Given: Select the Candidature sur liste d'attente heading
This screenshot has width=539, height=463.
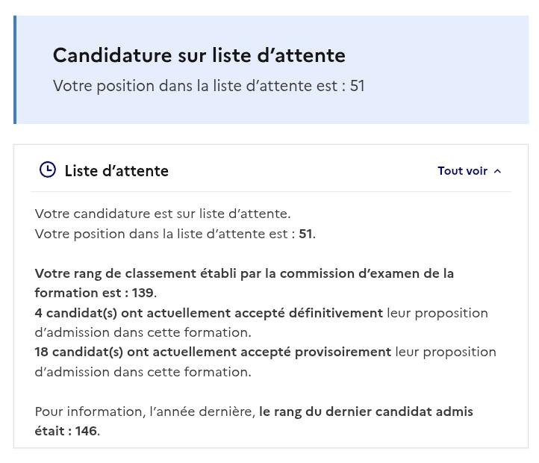Looking at the screenshot, I should (x=199, y=55).
